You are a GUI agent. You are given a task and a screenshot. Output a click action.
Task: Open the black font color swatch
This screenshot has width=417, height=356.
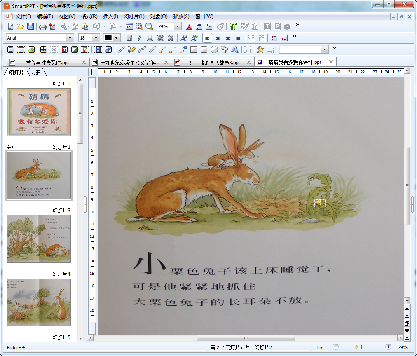[108, 38]
